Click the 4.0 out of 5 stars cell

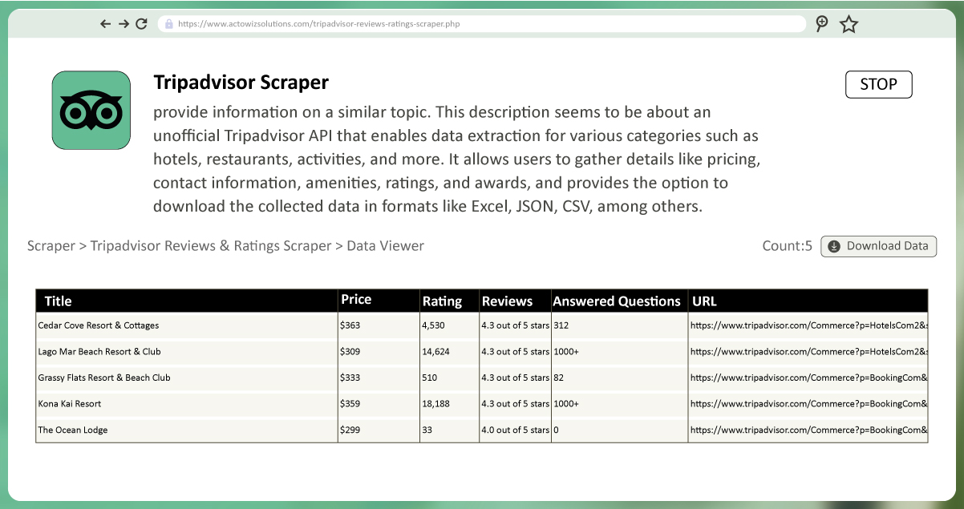point(515,430)
